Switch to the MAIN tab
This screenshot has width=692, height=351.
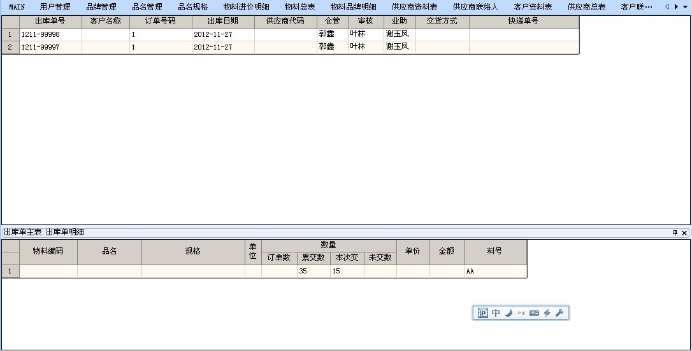(17, 6)
